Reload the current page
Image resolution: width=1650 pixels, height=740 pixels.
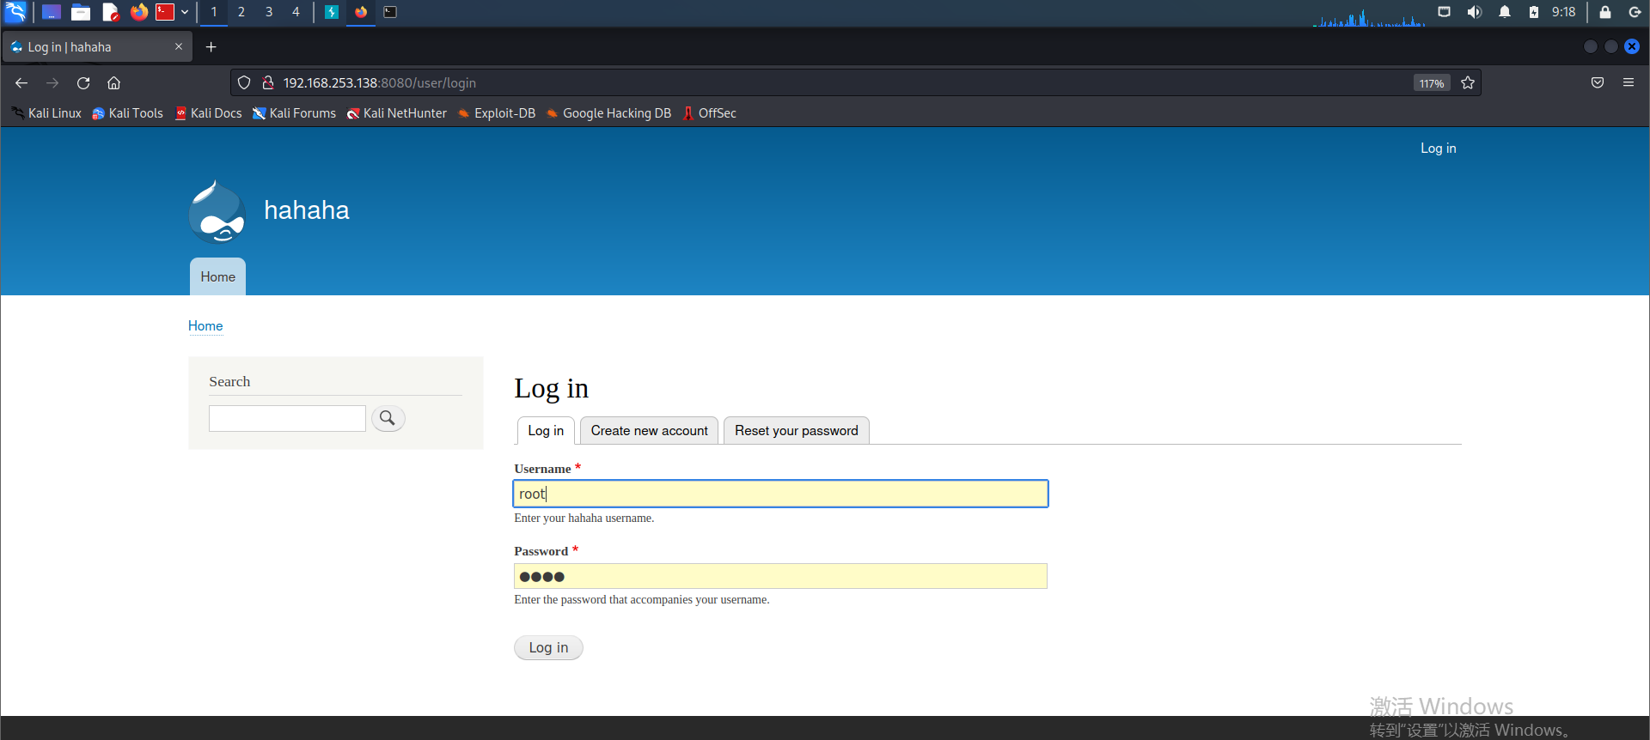tap(83, 82)
